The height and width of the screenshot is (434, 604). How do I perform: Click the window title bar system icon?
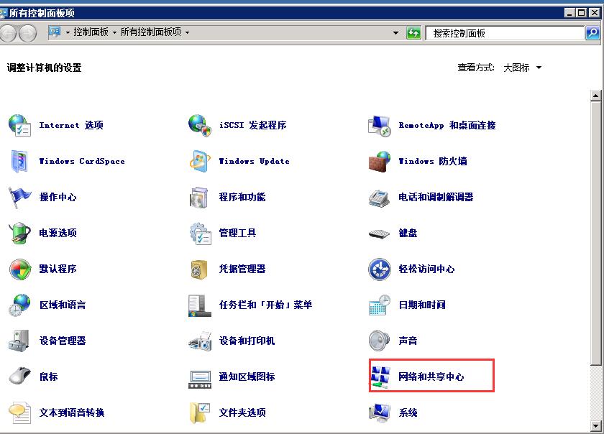pos(4,14)
